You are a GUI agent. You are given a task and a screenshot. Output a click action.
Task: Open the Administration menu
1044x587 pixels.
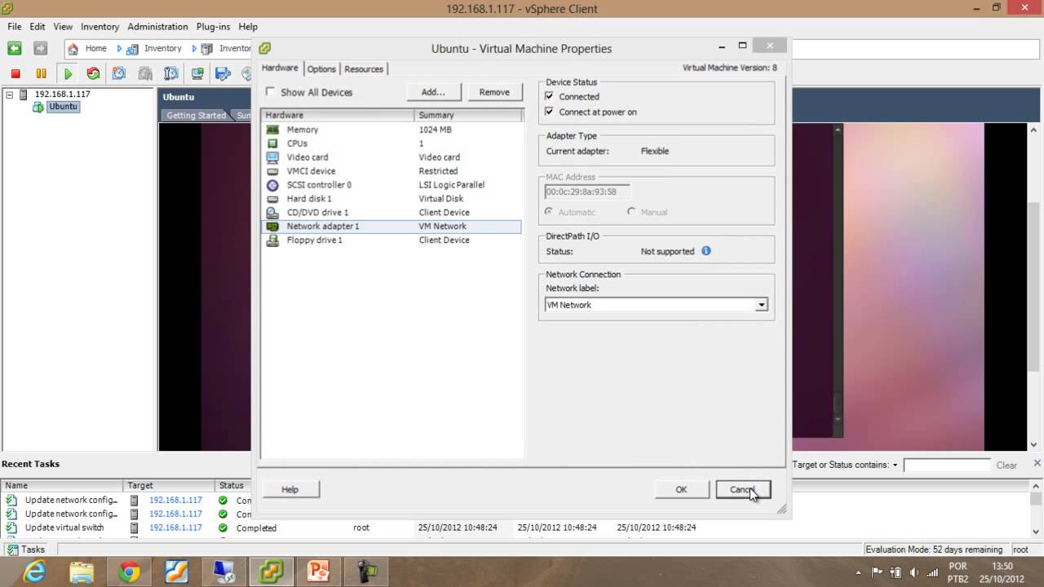pyautogui.click(x=157, y=27)
